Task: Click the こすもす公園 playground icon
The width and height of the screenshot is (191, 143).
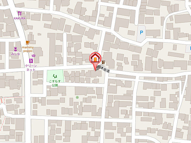Action: (55, 76)
